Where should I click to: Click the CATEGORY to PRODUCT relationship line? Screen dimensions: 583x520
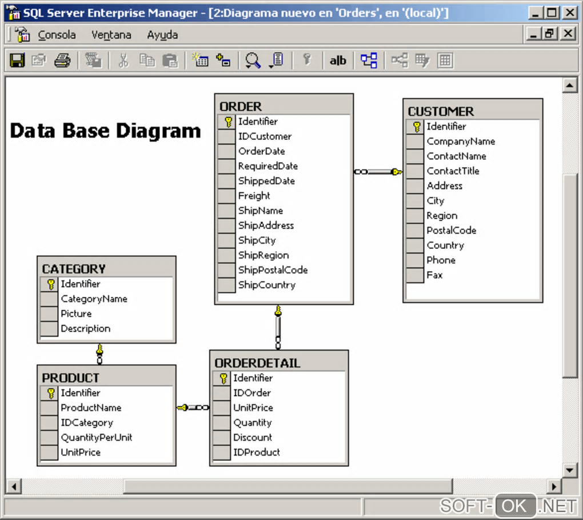pos(99,354)
